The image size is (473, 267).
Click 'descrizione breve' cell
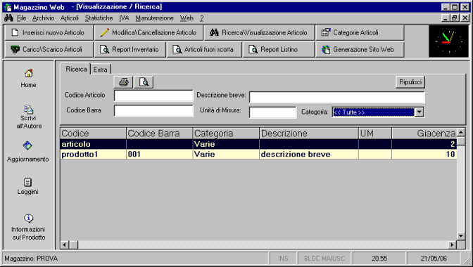click(309, 154)
